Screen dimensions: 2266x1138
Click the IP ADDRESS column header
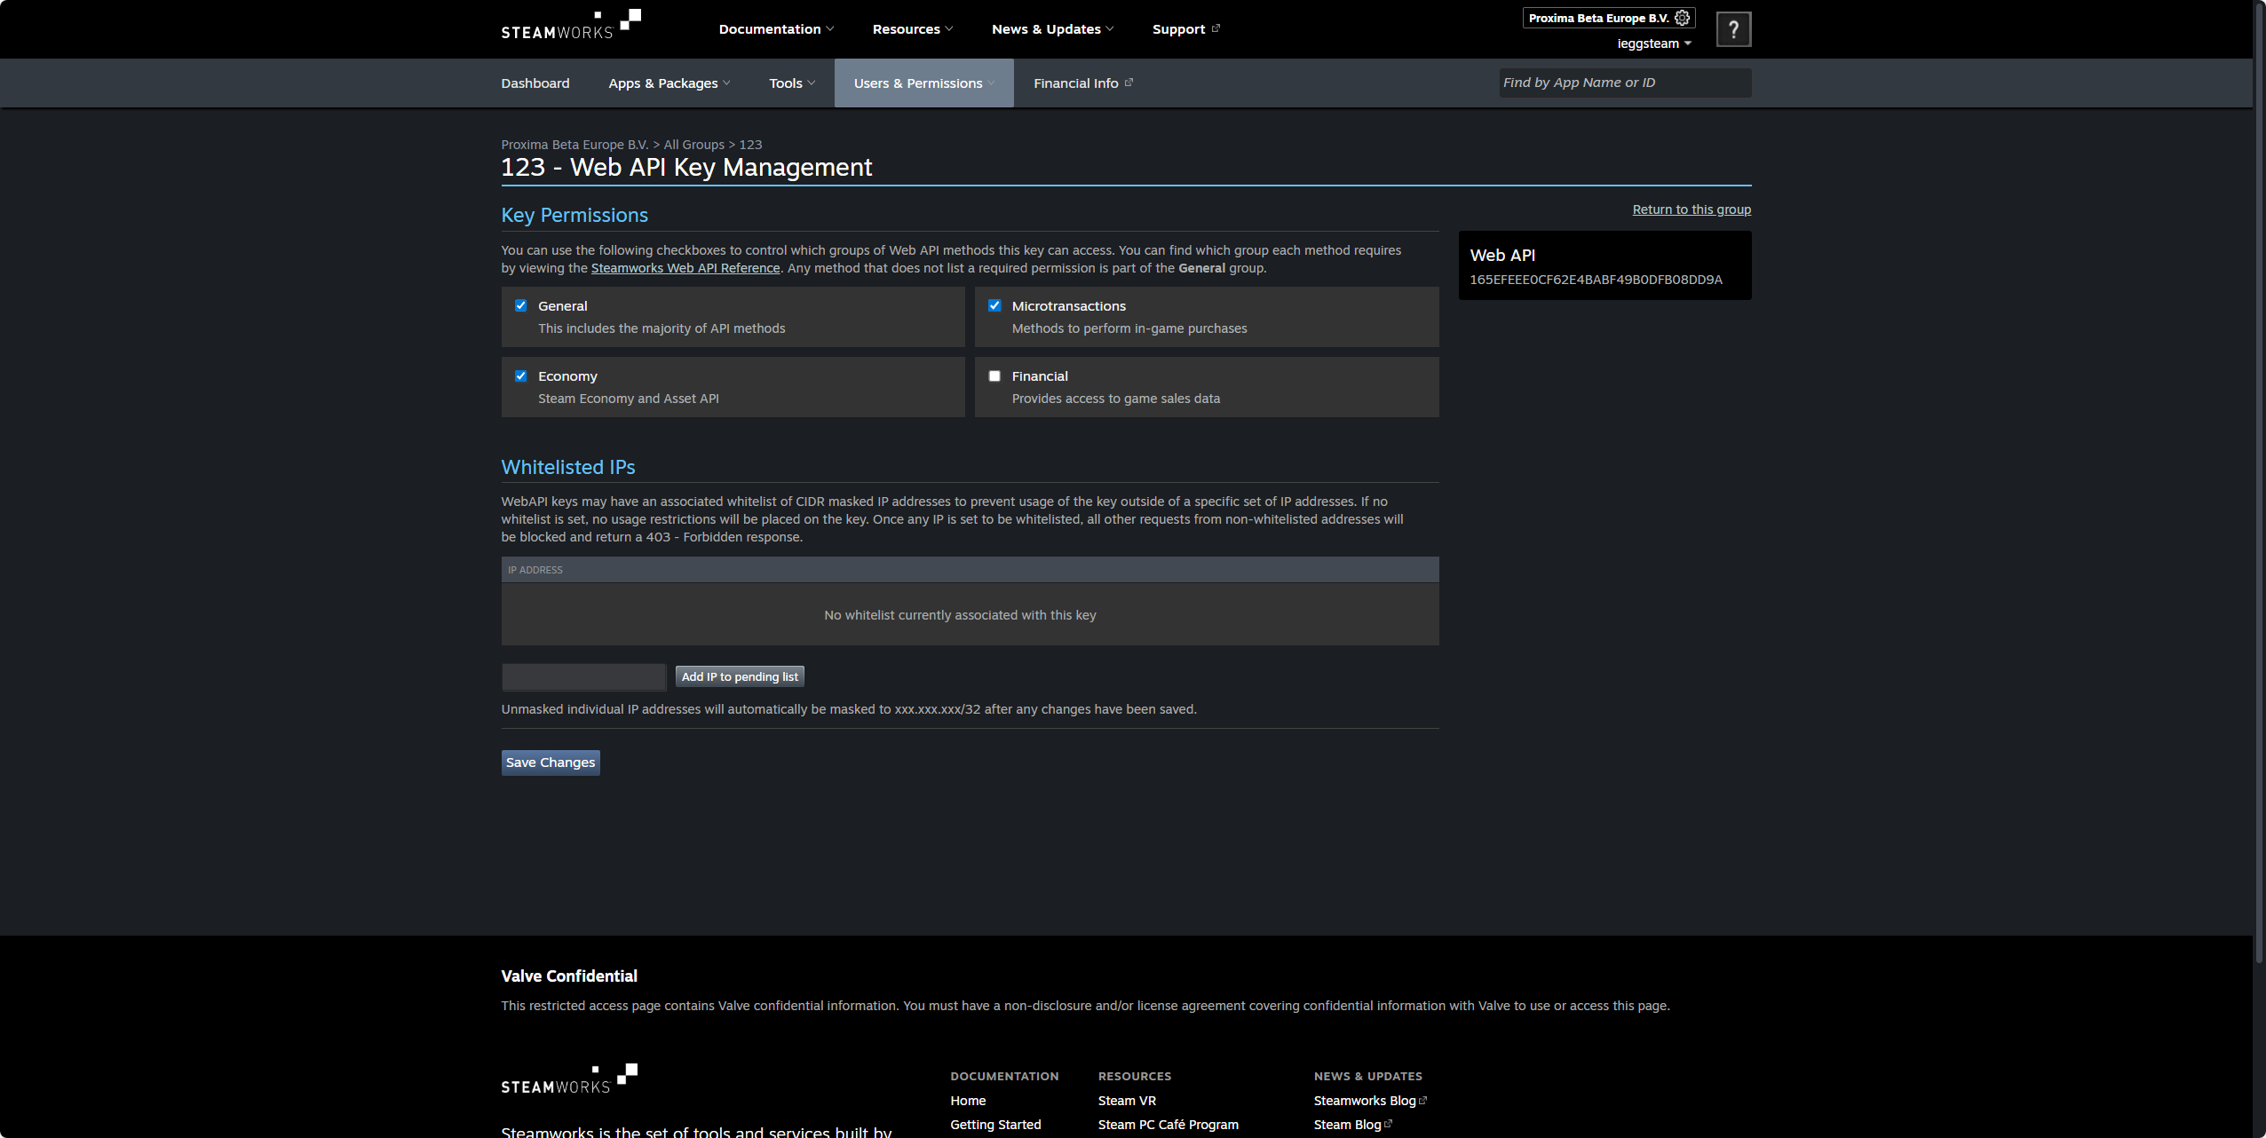pyautogui.click(x=535, y=570)
